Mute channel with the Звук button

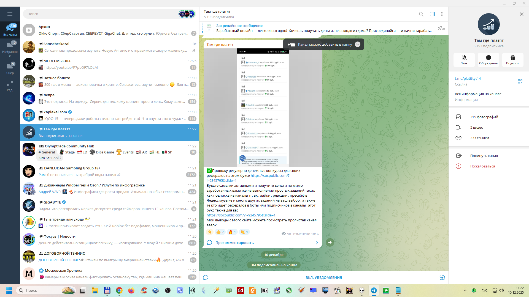click(x=464, y=60)
